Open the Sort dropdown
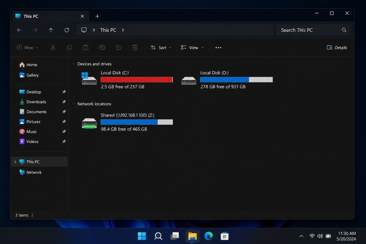Screen dimensions: 366x244 pyautogui.click(x=161, y=47)
